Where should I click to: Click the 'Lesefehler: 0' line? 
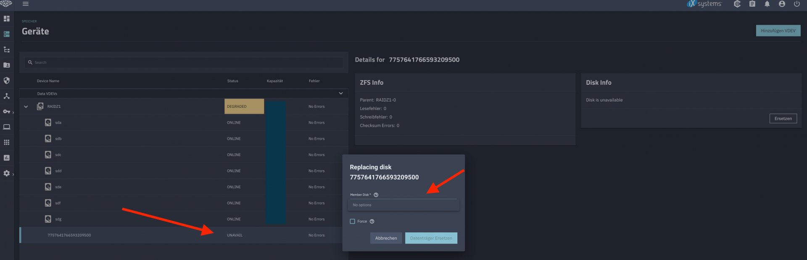[x=373, y=108]
